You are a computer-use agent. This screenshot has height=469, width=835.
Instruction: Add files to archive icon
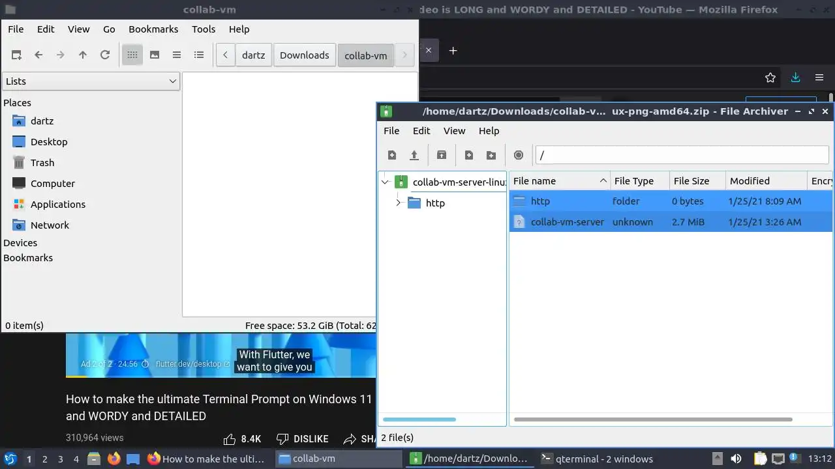(469, 155)
